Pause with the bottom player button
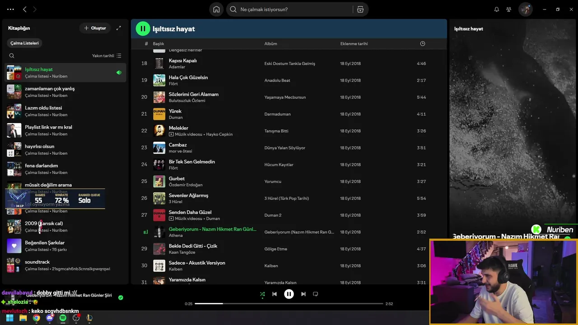Viewport: 578px width, 325px height. pyautogui.click(x=289, y=294)
